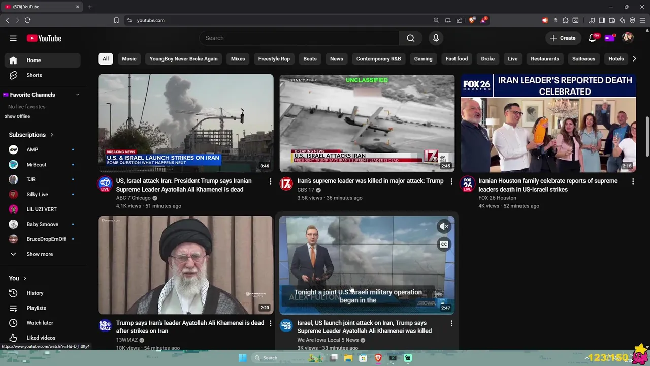This screenshot has width=650, height=366.
Task: Open the account avatar menu
Action: pos(628,38)
